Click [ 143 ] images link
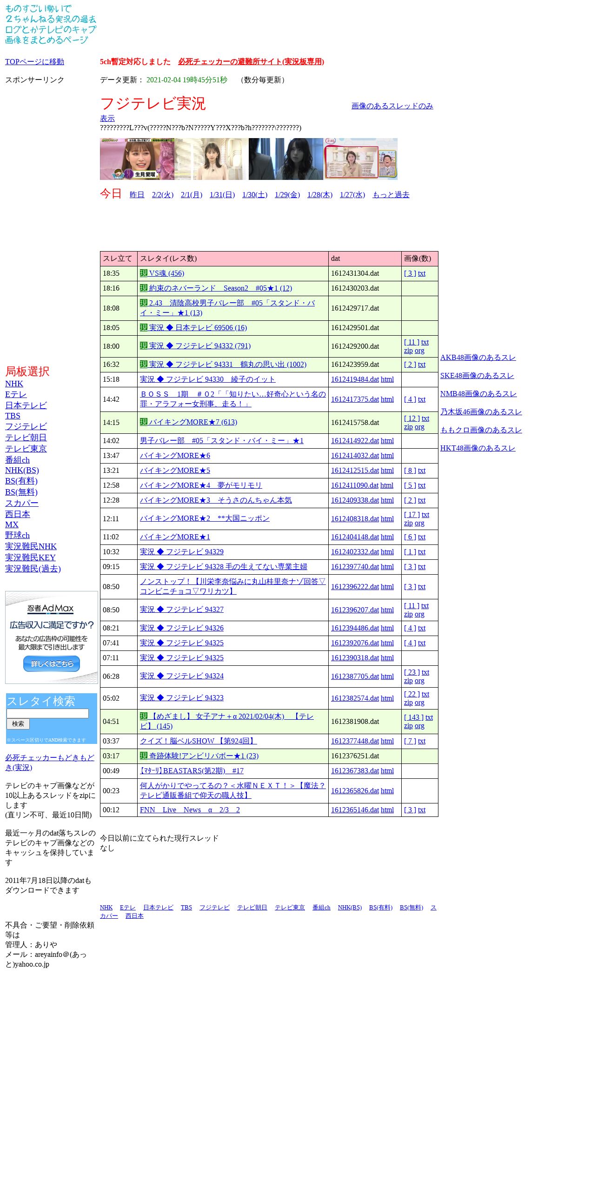The image size is (597, 1194). coord(414,717)
